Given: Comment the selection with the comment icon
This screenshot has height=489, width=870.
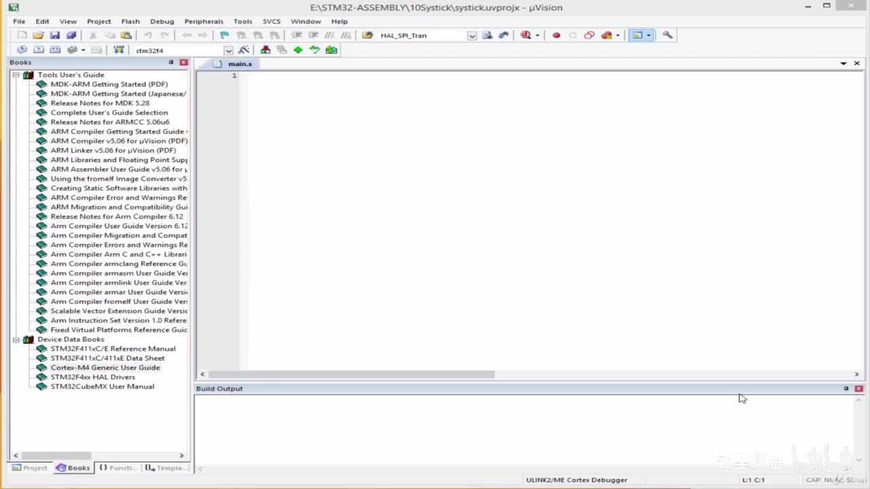Looking at the screenshot, I should pyautogui.click(x=330, y=35).
